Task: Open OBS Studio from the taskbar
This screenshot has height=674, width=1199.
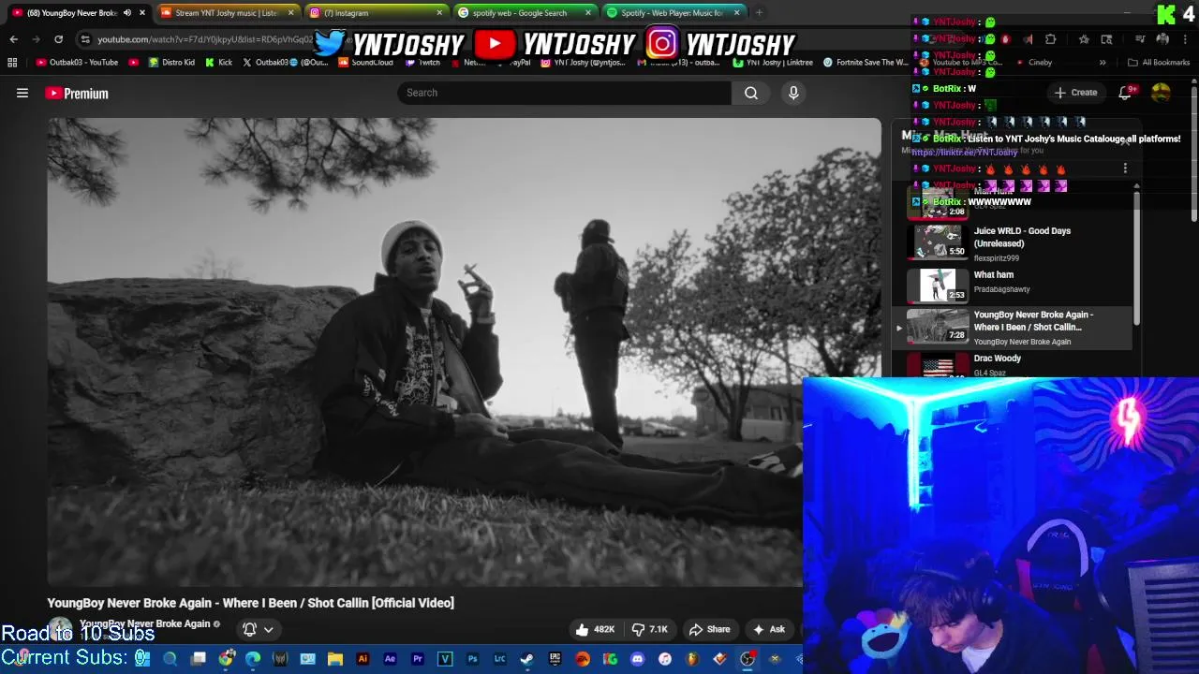Action: click(748, 659)
